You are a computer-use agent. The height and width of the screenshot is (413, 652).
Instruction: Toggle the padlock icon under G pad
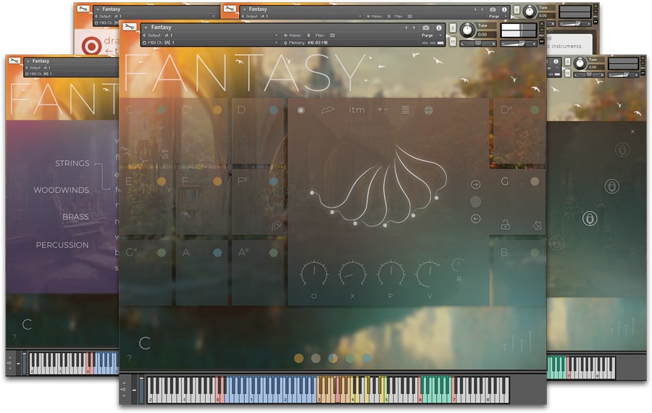[505, 225]
